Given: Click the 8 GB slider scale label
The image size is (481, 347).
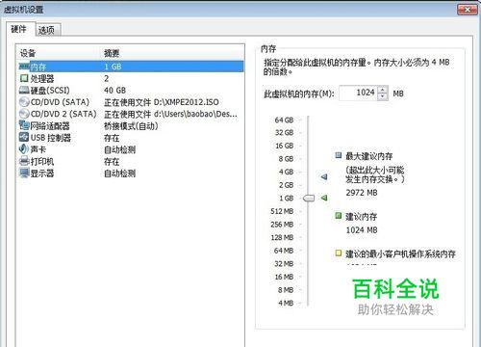Looking at the screenshot, I should (x=286, y=159).
